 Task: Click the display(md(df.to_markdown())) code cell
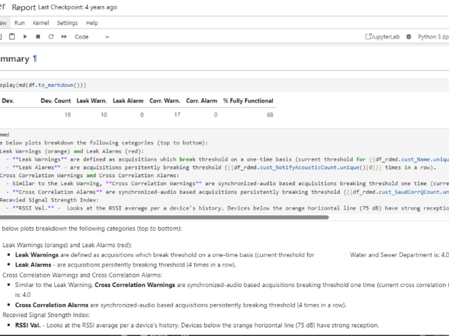pos(224,85)
